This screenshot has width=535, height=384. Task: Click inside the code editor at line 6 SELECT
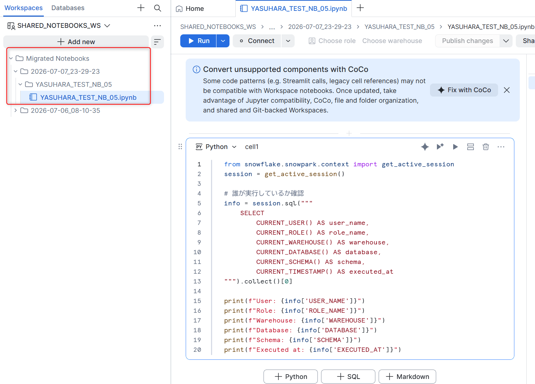[252, 213]
